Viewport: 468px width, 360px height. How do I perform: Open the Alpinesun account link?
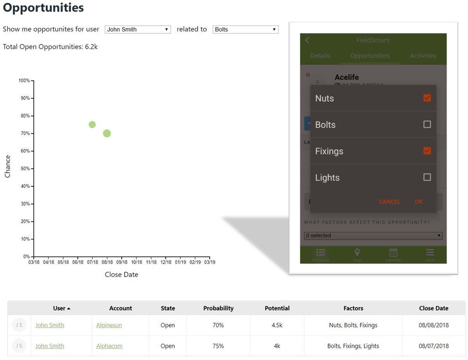(x=109, y=324)
